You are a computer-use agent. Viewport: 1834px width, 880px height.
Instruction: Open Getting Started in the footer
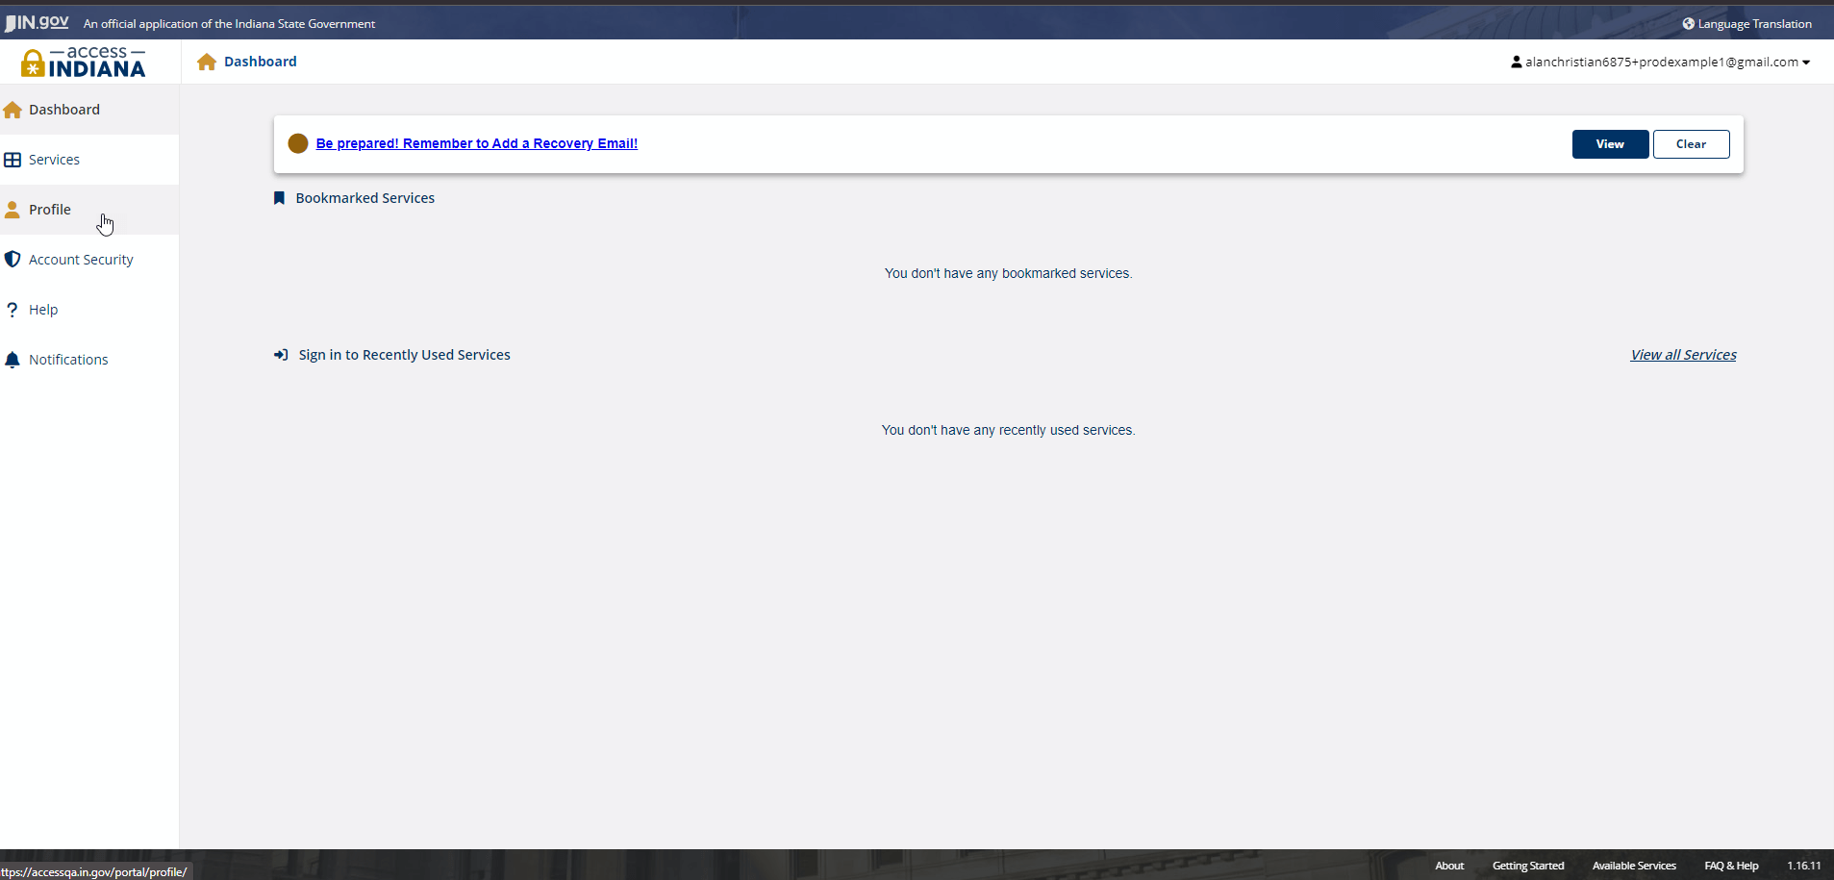point(1527,866)
